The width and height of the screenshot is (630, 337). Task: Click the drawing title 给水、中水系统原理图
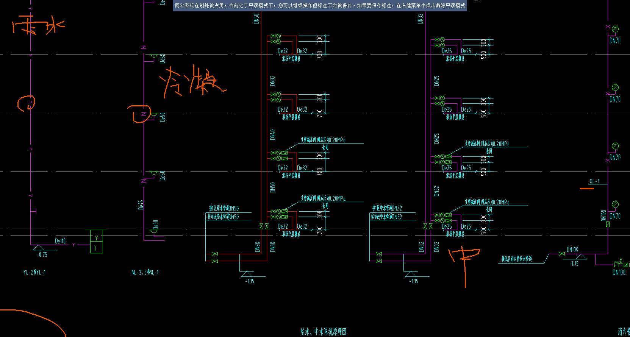click(323, 332)
